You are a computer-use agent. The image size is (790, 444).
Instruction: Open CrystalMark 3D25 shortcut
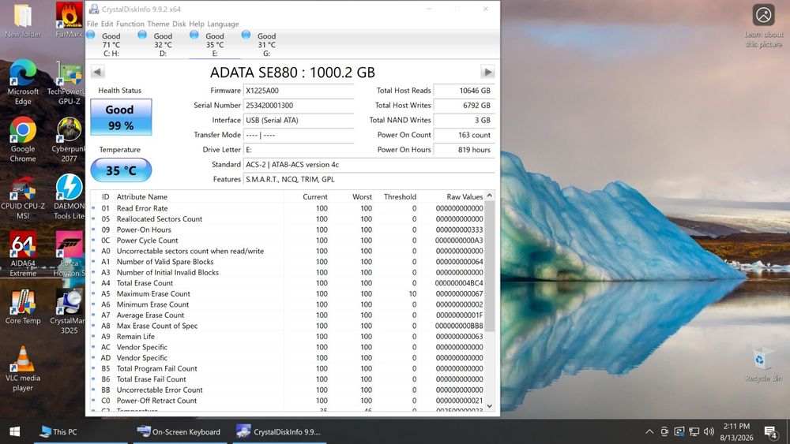69,312
